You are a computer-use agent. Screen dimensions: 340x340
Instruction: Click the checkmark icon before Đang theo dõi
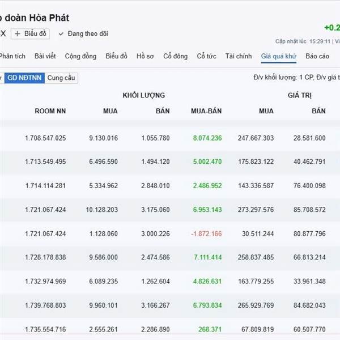(x=61, y=34)
